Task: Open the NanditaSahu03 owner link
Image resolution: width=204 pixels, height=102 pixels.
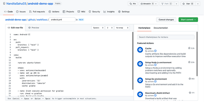Action: tap(16, 4)
